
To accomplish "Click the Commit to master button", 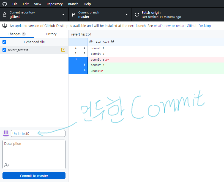I will coord(34,175).
